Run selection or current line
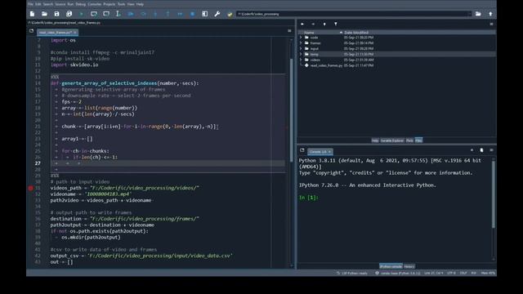 (118, 14)
